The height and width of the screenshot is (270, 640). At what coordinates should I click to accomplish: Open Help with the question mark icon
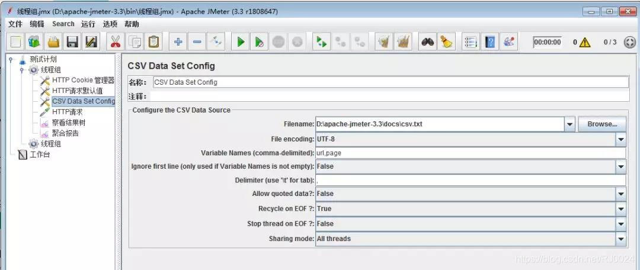point(490,42)
